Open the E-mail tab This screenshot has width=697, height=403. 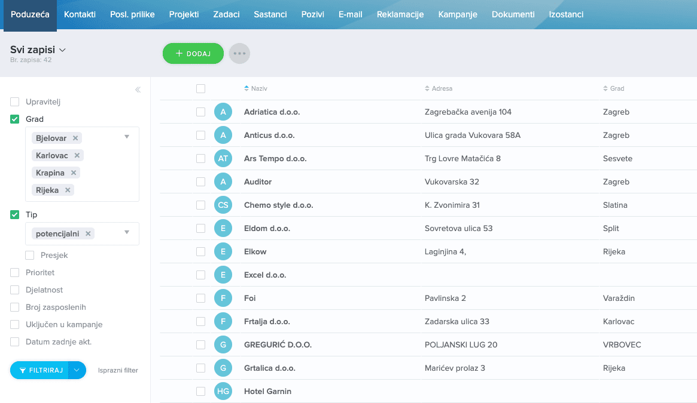[x=350, y=15]
